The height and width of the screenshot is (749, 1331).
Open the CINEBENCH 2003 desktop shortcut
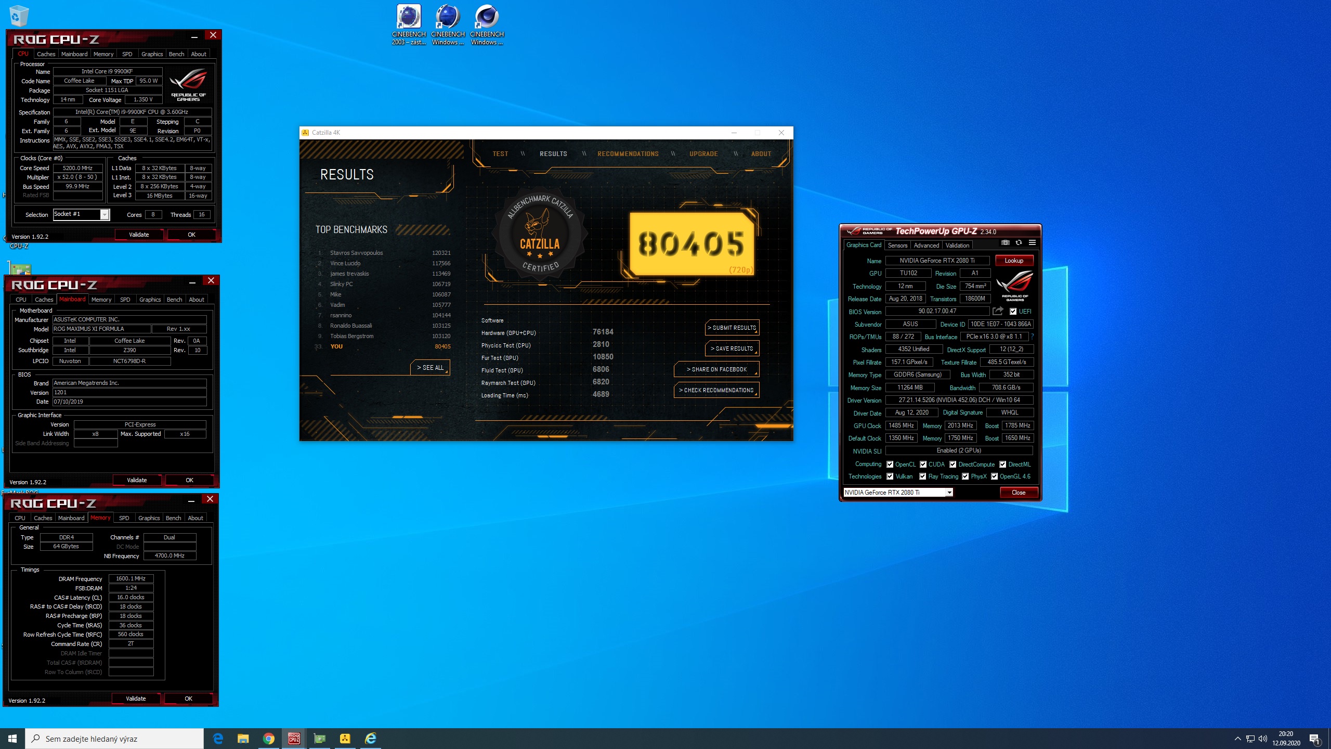409,24
